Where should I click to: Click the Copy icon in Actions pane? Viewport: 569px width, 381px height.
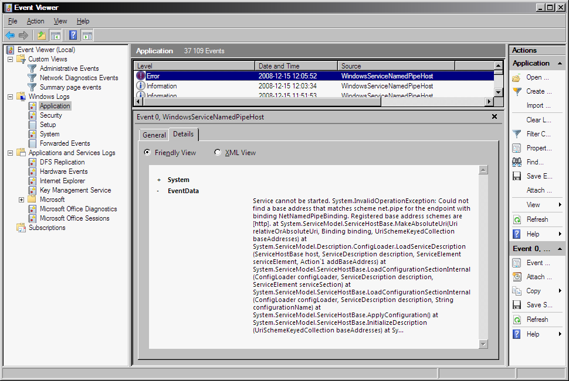(517, 291)
